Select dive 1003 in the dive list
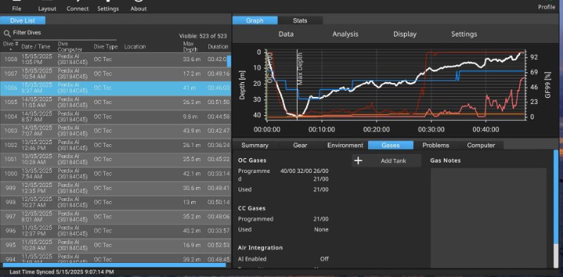This screenshot has height=277, width=563. [115, 131]
